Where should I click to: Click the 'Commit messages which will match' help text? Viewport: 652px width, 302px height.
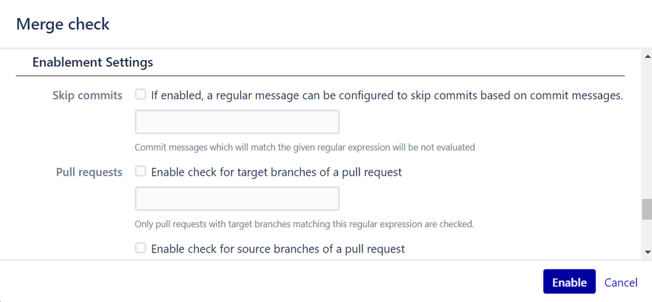click(305, 147)
